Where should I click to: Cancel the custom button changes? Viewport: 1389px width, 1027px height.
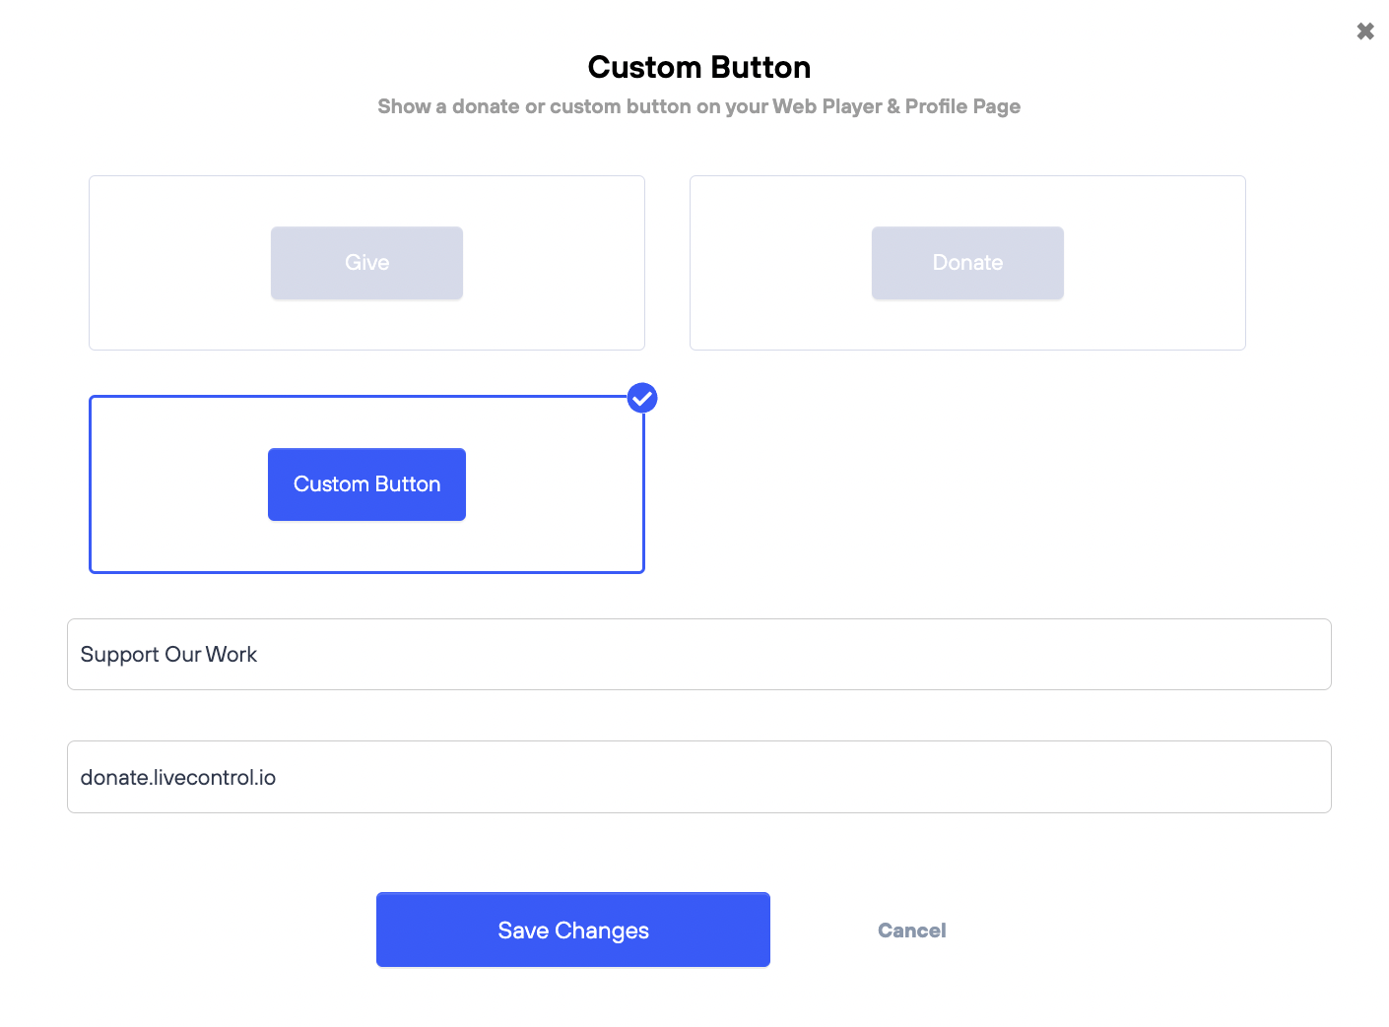911,931
